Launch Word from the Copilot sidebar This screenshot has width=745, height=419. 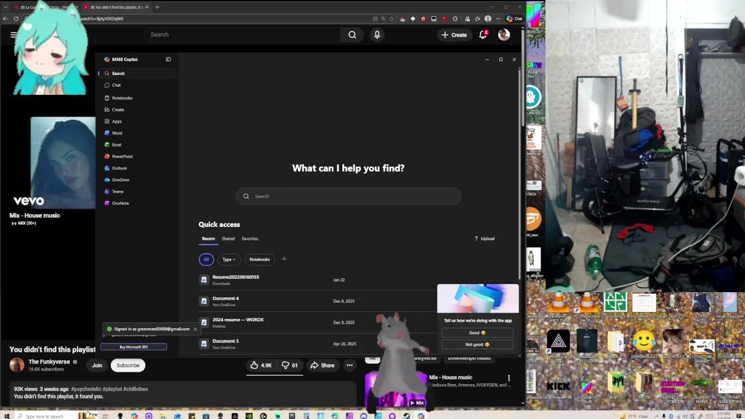click(137, 133)
